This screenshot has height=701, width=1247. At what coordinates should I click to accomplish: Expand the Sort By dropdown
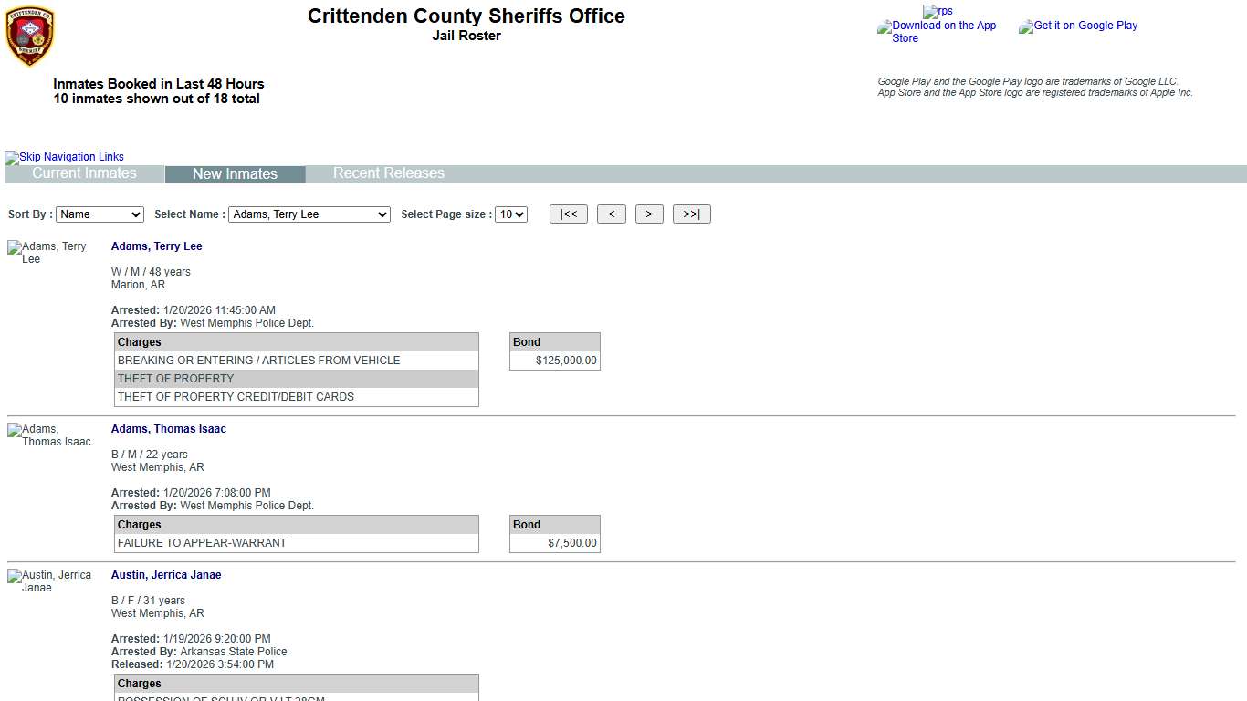pos(100,214)
